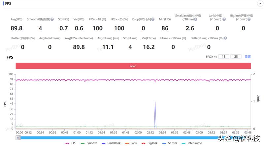The image size is (264, 146).
Task: Open the SmallJank help icon
Action: (x=196, y=19)
